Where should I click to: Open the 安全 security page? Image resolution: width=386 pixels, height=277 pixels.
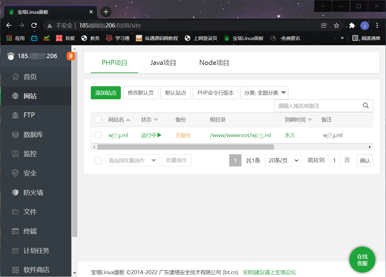coord(36,173)
